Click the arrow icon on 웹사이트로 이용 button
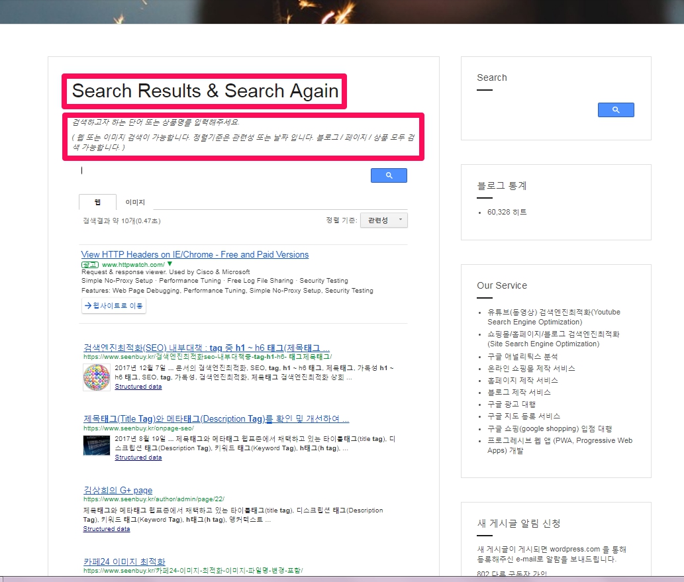Screen dimensions: 684x582 coord(87,305)
